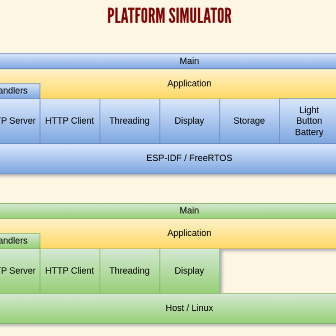This screenshot has width=336, height=336.
Task: Select the green handlers block
Action: [x=20, y=241]
